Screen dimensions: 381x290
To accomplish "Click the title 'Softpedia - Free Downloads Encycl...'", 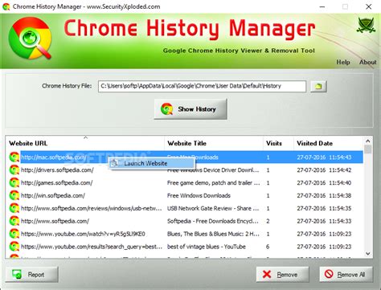I will pyautogui.click(x=213, y=221).
